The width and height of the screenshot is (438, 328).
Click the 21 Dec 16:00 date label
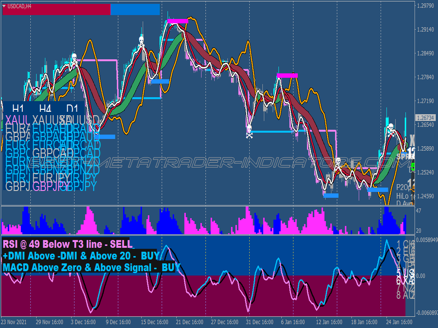[190, 322]
